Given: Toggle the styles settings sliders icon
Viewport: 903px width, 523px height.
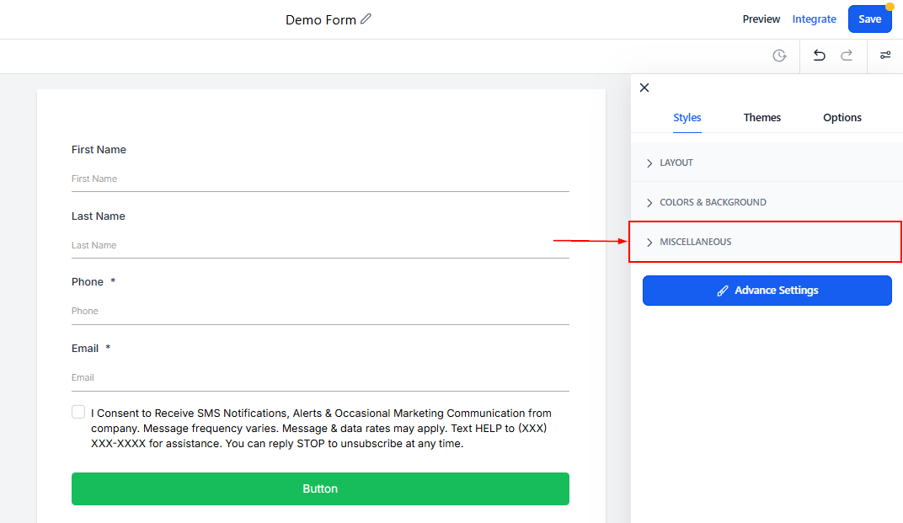Looking at the screenshot, I should tap(885, 56).
